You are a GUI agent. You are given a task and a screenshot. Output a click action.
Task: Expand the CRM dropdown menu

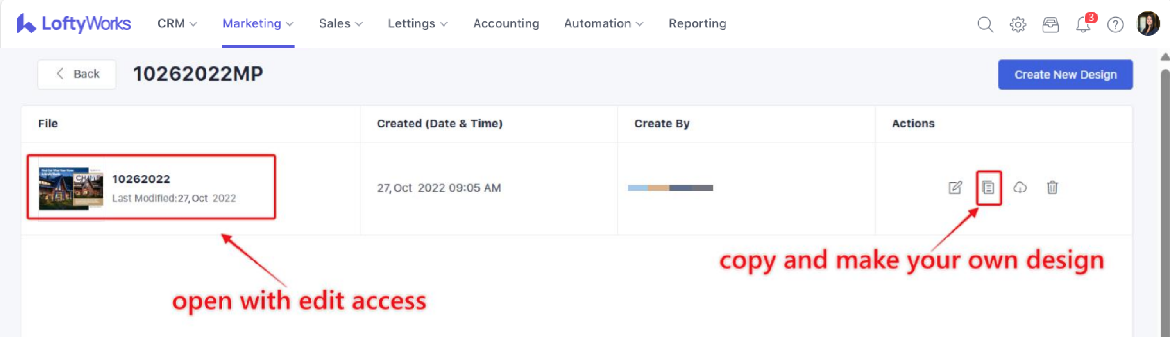(x=177, y=23)
